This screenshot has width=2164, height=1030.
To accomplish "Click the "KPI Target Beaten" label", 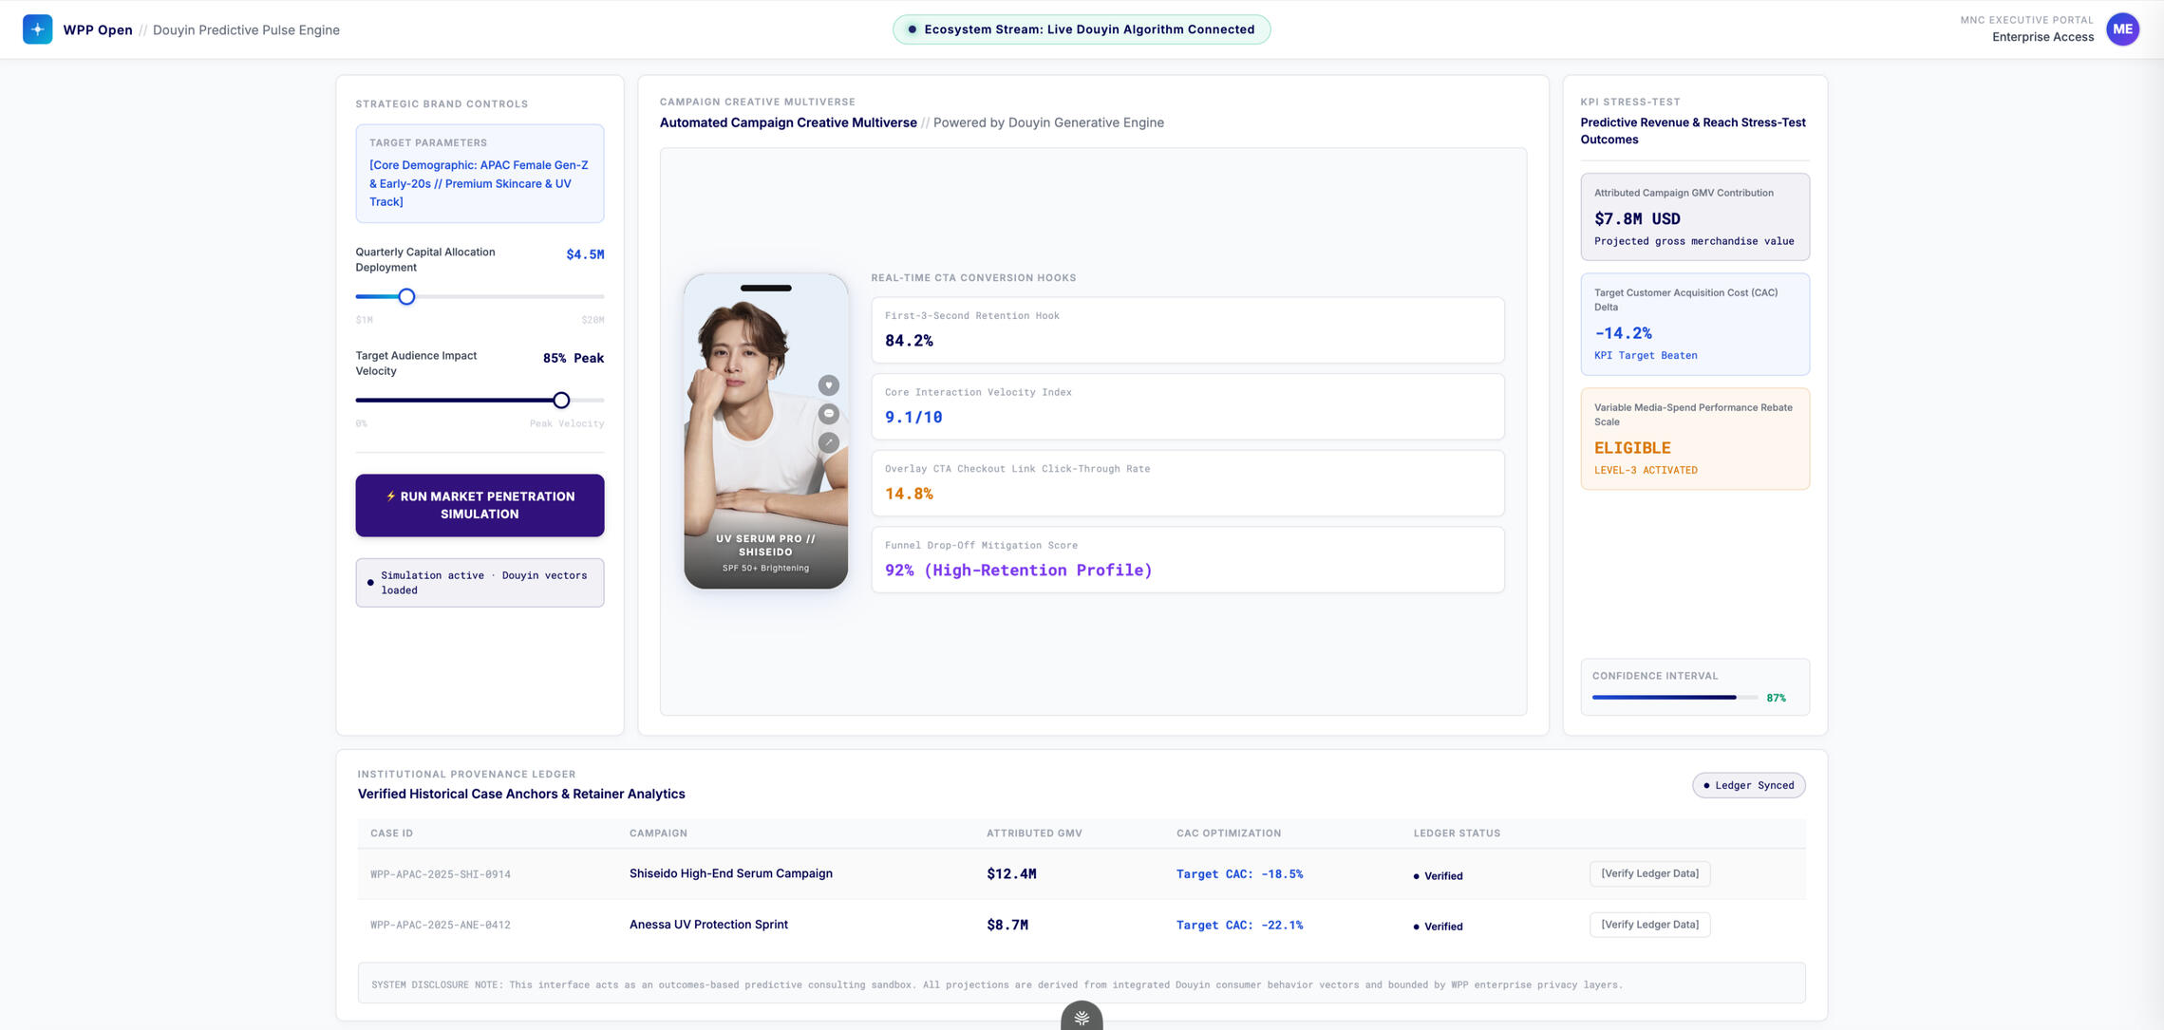I will click(1646, 355).
